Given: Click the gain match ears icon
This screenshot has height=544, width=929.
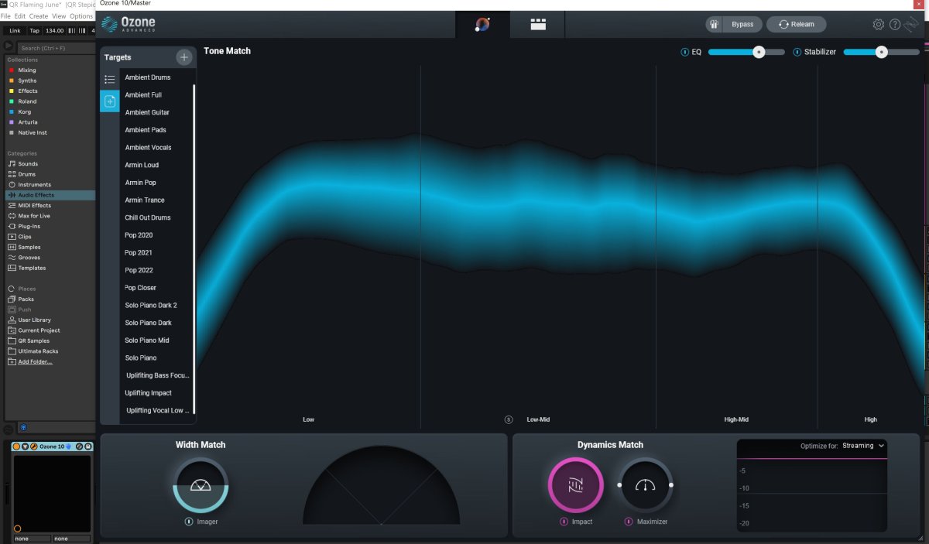Looking at the screenshot, I should click(x=715, y=24).
